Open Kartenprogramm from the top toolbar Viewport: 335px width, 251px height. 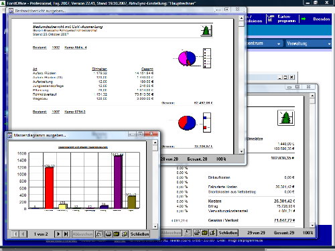click(283, 19)
